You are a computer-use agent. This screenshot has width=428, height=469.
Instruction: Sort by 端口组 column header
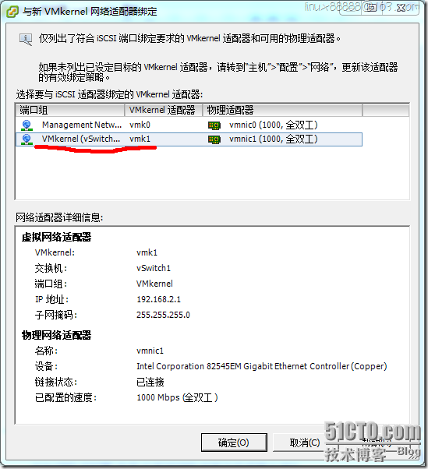pos(70,110)
